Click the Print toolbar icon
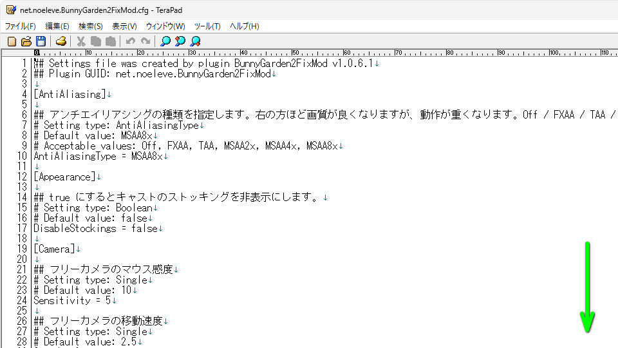618x348 pixels. pos(61,41)
